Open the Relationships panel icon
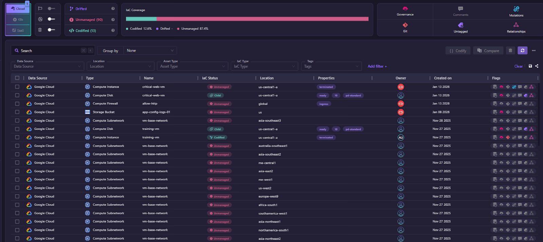Image resolution: width=543 pixels, height=242 pixels. [x=516, y=25]
